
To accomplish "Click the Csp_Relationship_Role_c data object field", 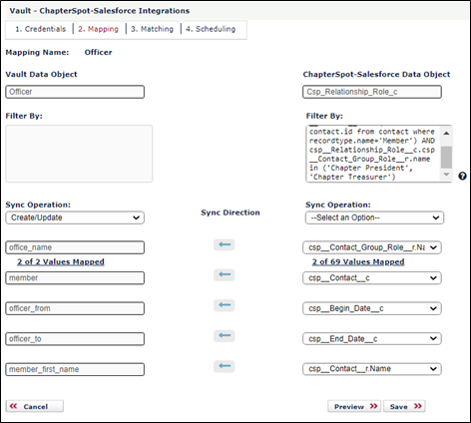I will pos(372,92).
